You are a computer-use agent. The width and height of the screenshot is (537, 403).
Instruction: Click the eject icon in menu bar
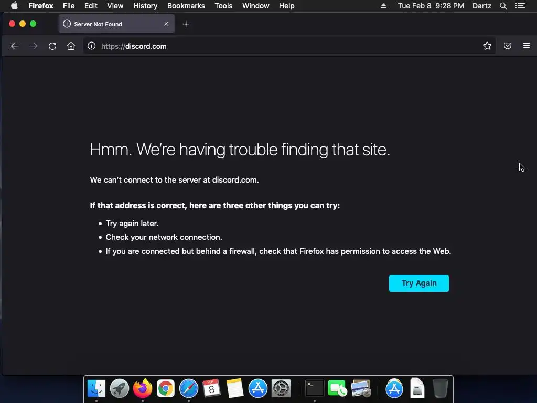click(383, 6)
